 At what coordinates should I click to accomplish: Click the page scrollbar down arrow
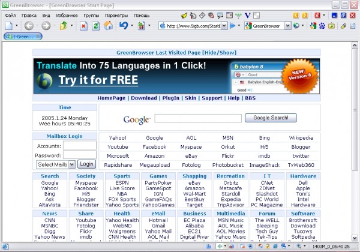(x=355, y=238)
